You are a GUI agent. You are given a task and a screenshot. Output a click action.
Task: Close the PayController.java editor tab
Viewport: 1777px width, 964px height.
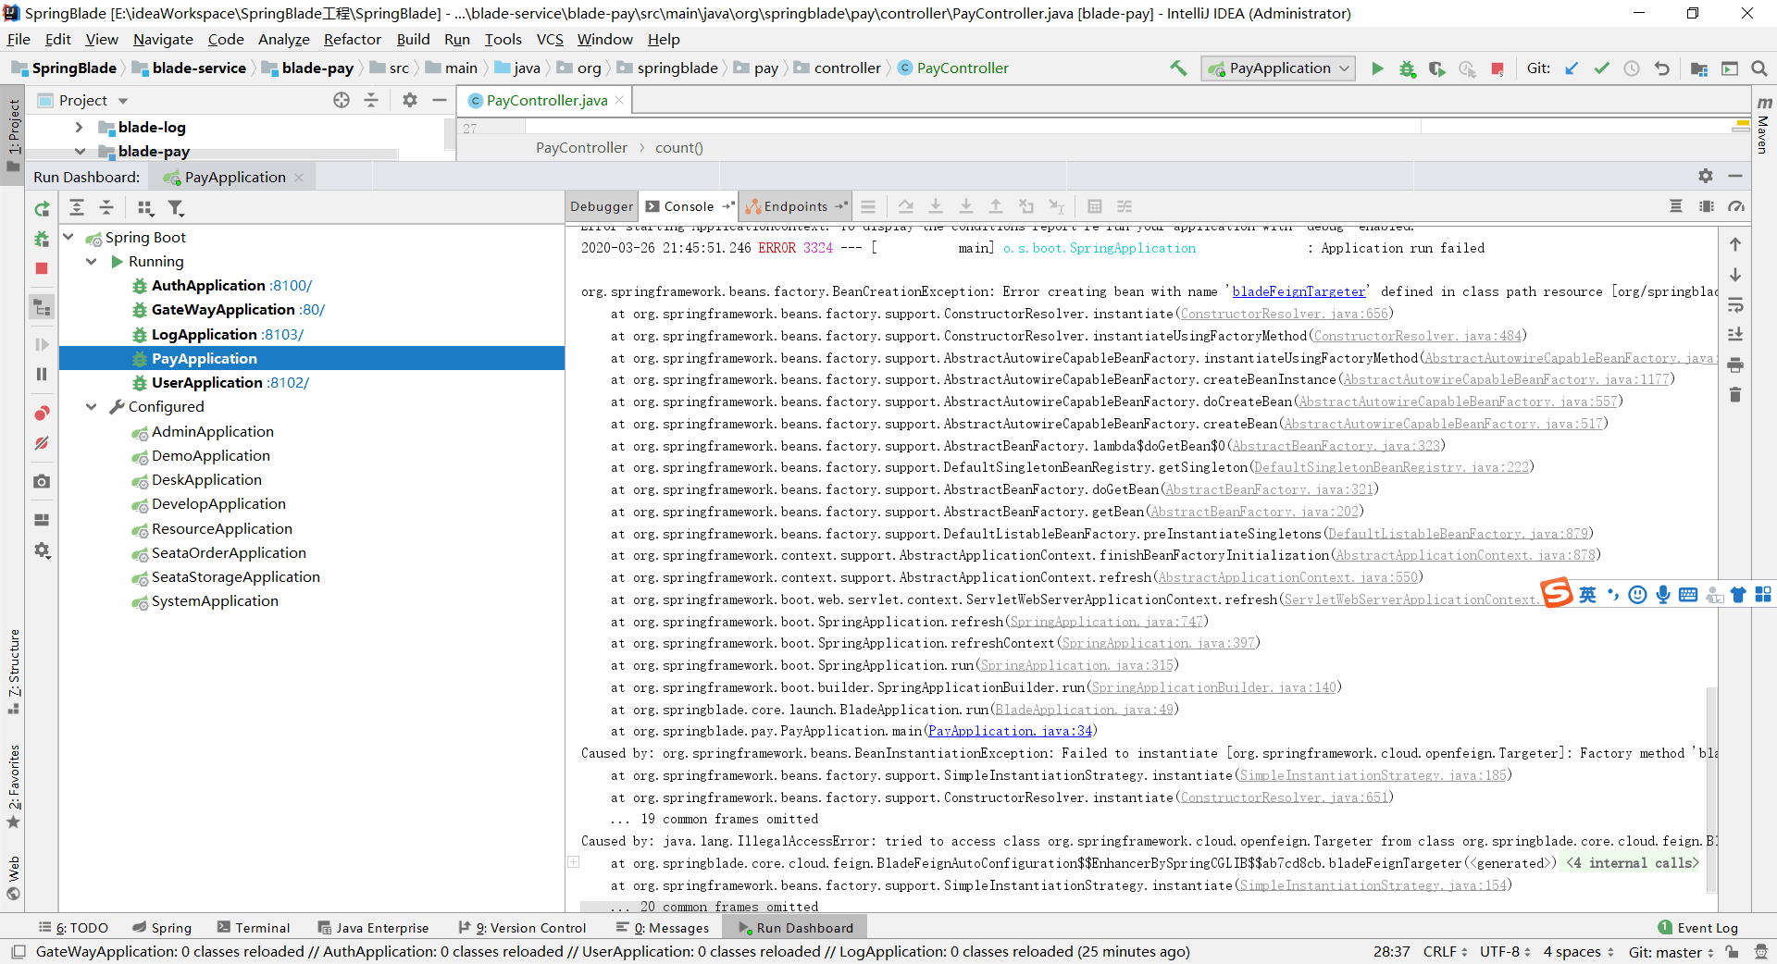click(619, 100)
